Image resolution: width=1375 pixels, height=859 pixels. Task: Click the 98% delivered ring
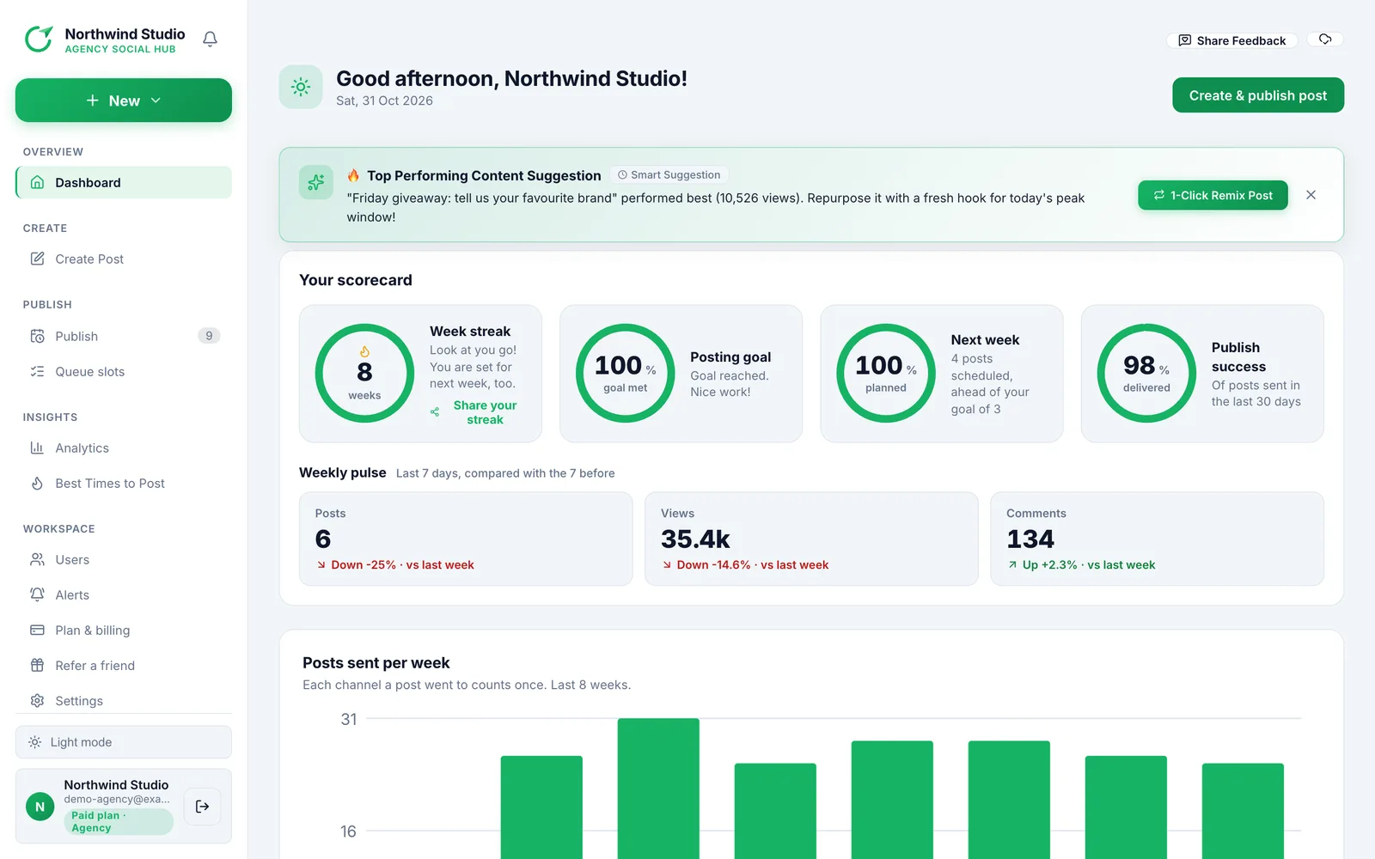point(1146,373)
